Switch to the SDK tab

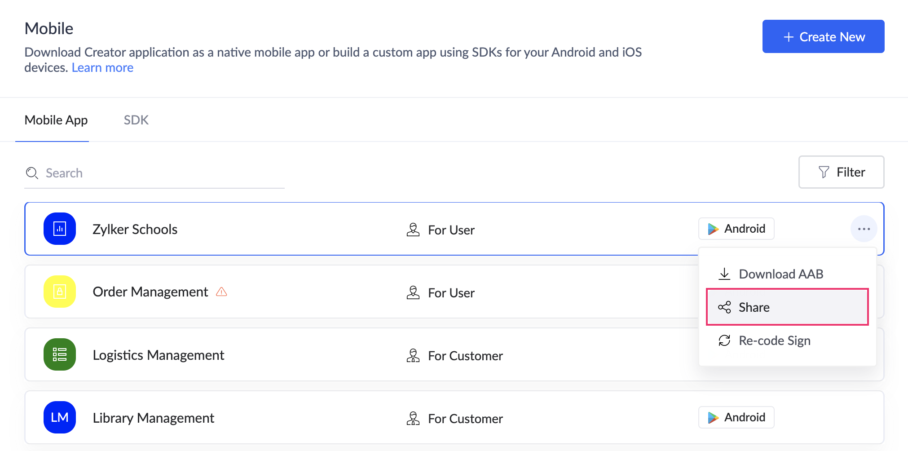pyautogui.click(x=136, y=120)
